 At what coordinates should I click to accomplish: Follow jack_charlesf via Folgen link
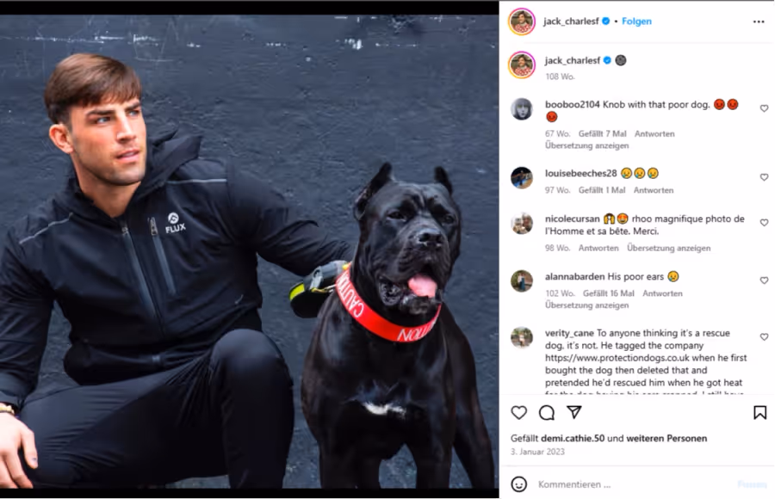(x=636, y=22)
